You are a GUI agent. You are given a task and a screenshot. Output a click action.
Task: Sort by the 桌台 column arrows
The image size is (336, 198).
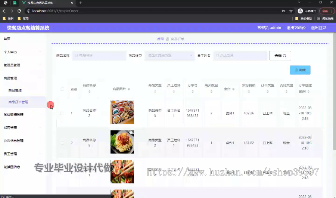[233, 89]
